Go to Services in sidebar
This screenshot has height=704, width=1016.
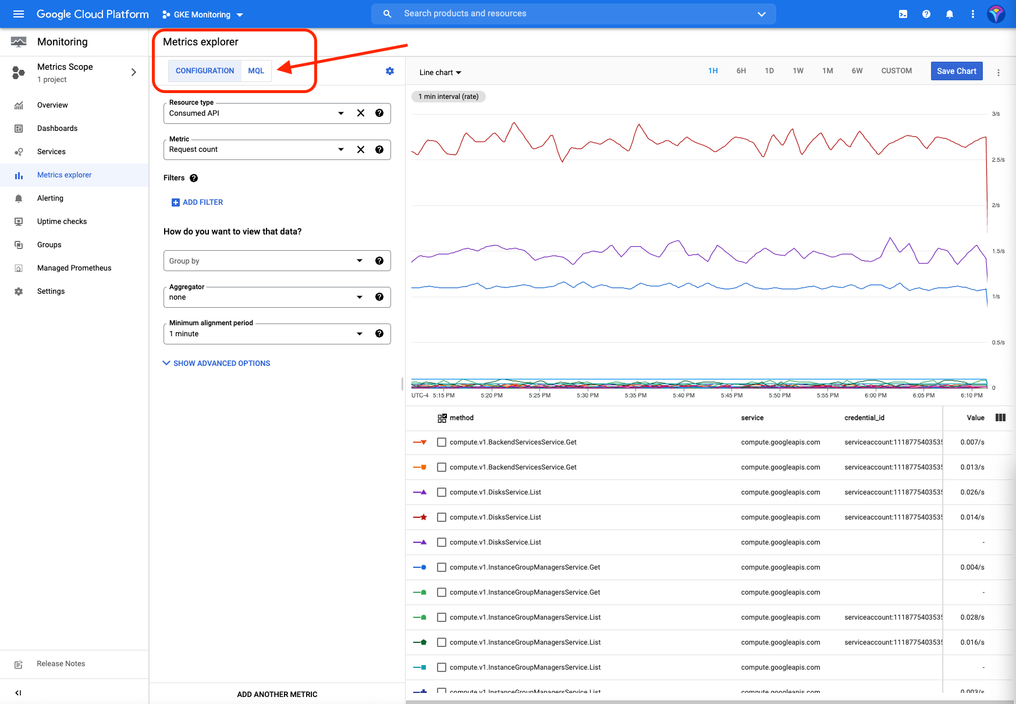tap(74, 152)
